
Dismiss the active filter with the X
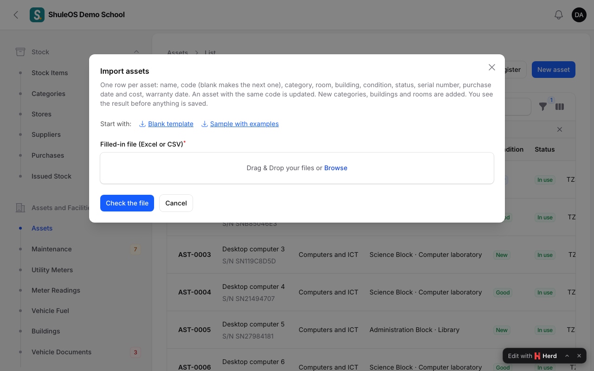(560, 129)
